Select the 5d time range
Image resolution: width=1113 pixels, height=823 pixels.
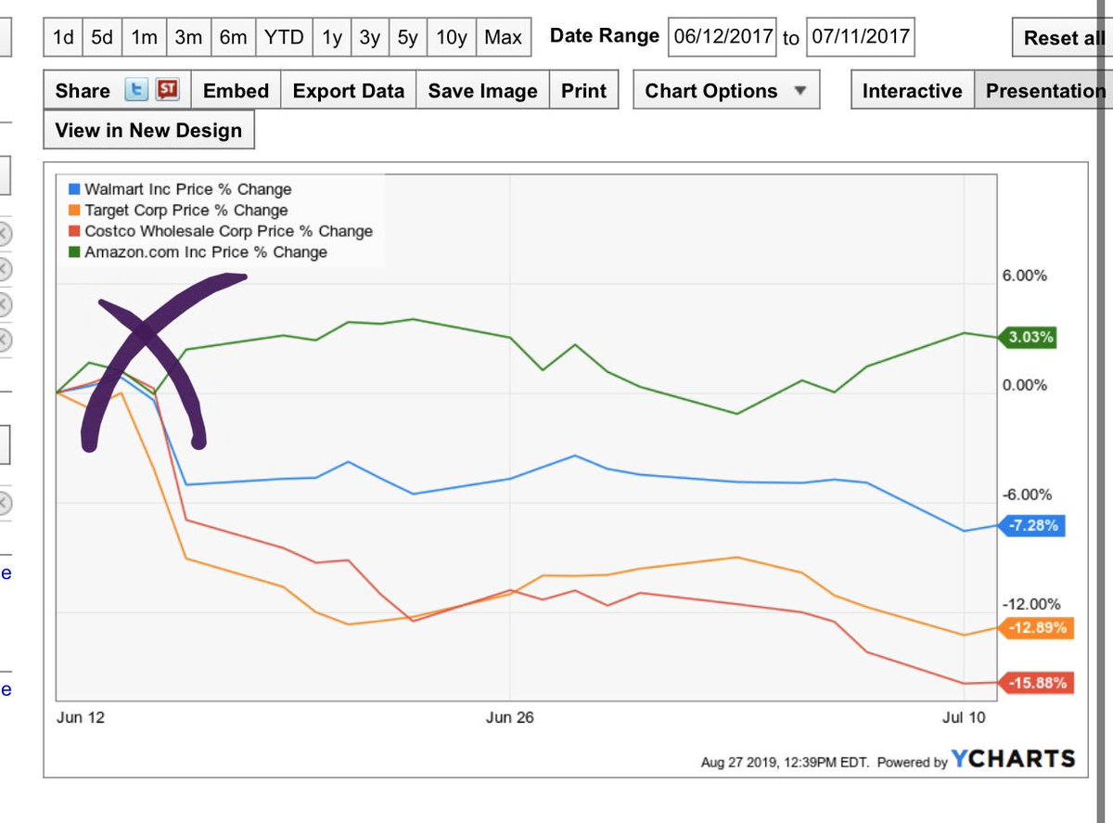(x=102, y=38)
